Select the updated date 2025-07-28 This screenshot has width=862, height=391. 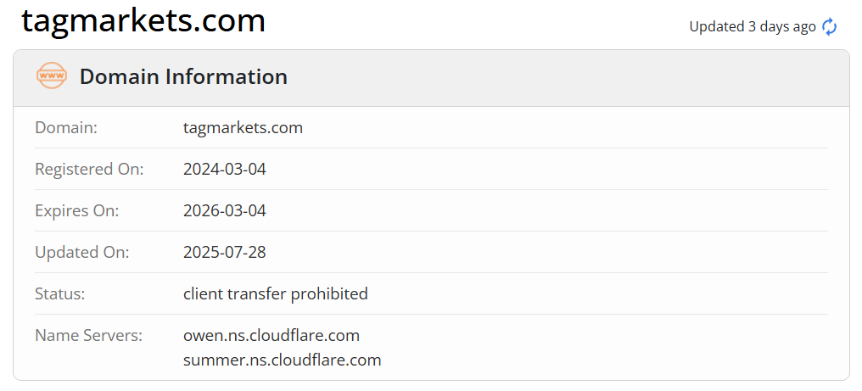pos(225,252)
